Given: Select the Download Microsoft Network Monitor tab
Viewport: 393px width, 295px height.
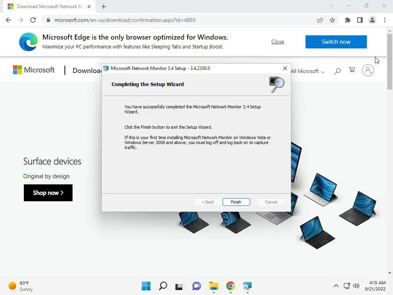Looking at the screenshot, I should pyautogui.click(x=49, y=7).
